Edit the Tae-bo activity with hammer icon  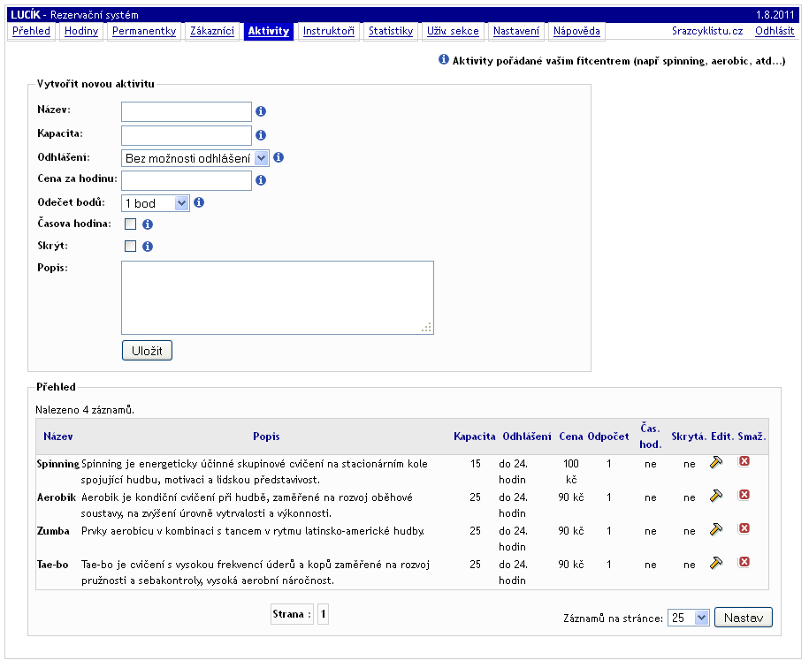coord(716,563)
